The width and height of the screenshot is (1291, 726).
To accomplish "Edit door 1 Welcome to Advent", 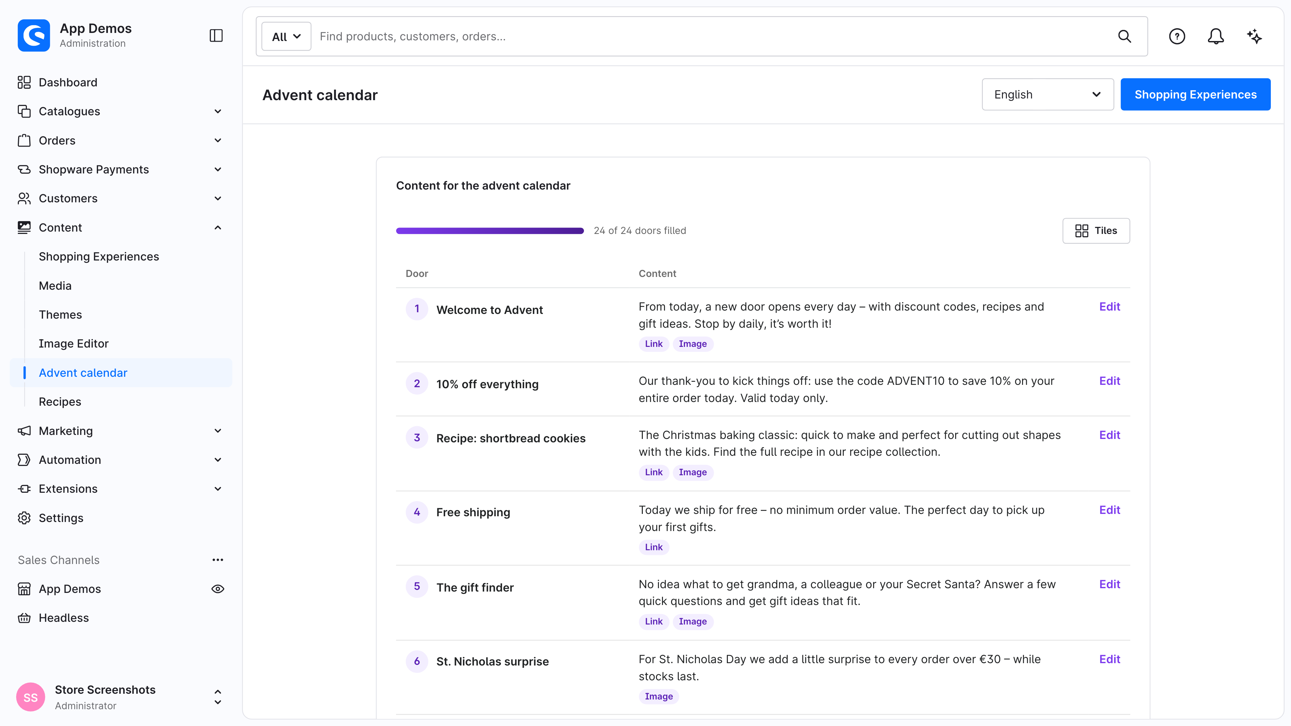I will 1109,307.
